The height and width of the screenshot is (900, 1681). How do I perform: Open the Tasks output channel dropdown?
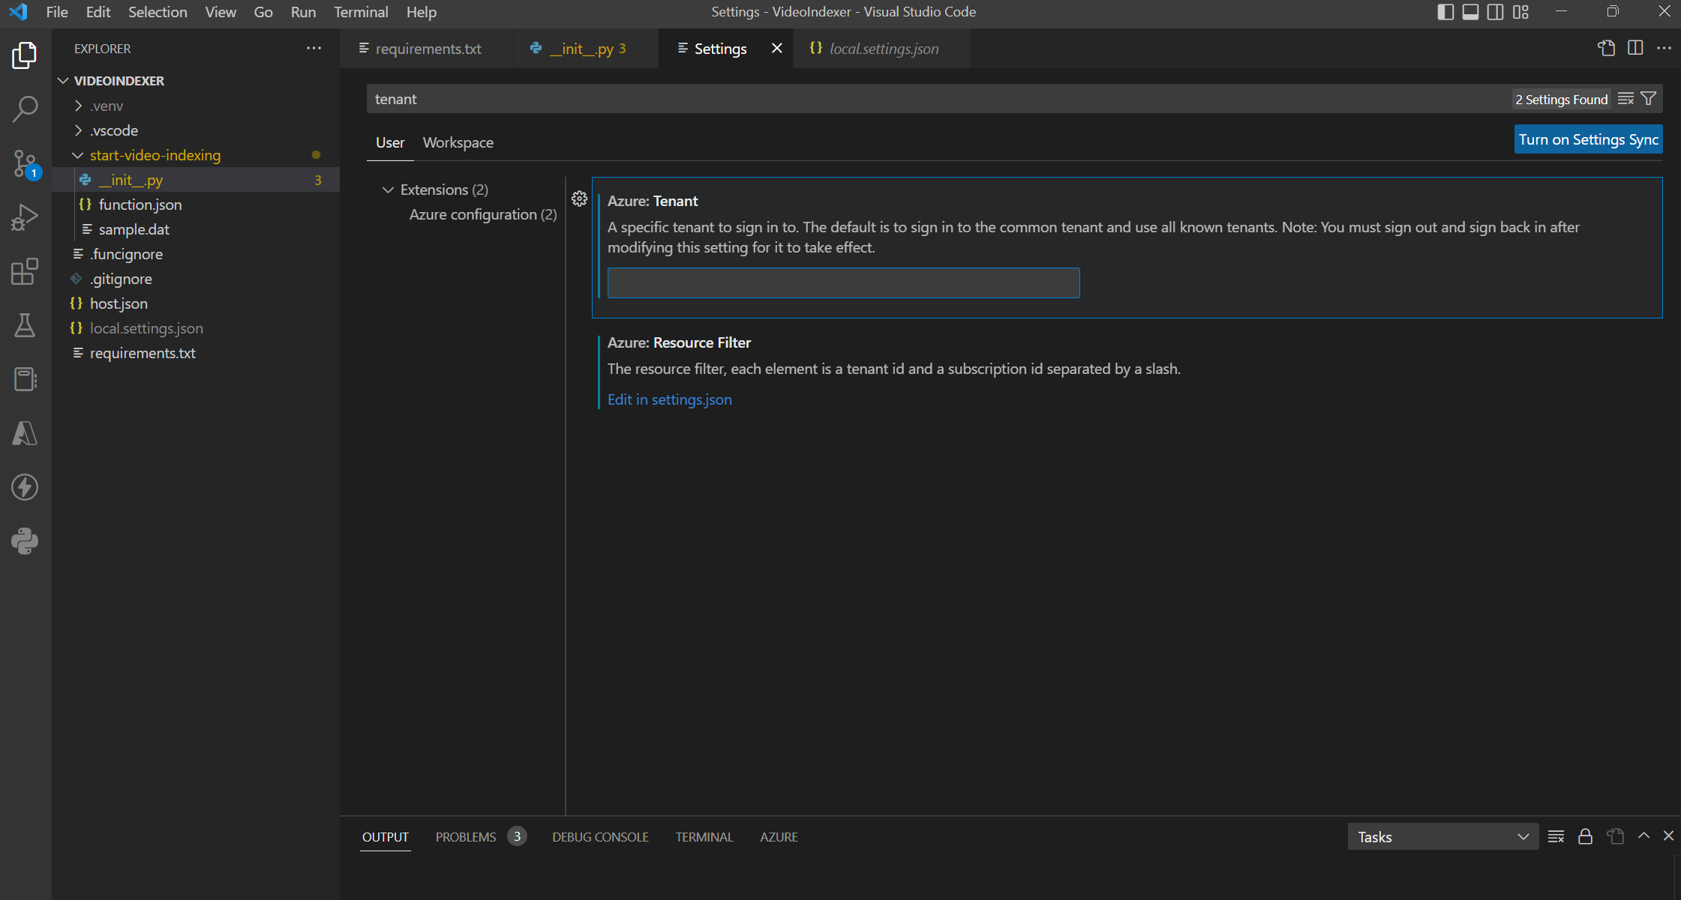(1442, 836)
